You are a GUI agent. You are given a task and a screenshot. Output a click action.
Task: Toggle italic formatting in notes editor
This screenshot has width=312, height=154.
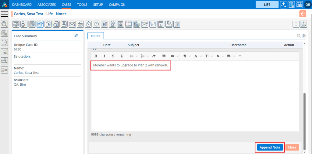[104, 56]
